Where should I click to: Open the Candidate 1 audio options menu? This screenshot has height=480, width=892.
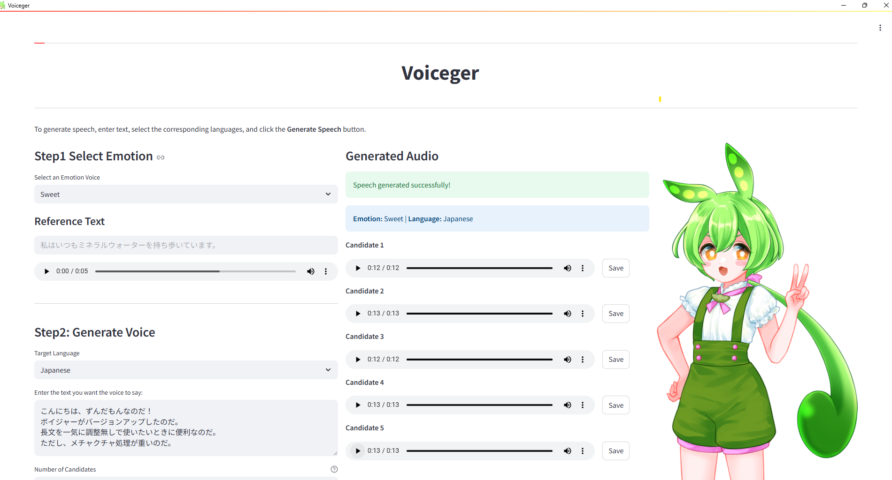tap(583, 268)
